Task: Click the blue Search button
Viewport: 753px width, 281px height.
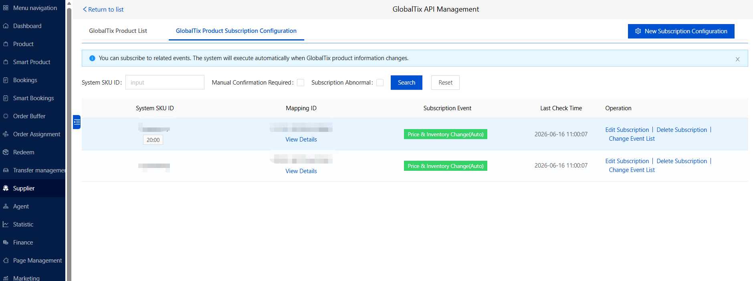Action: 406,83
